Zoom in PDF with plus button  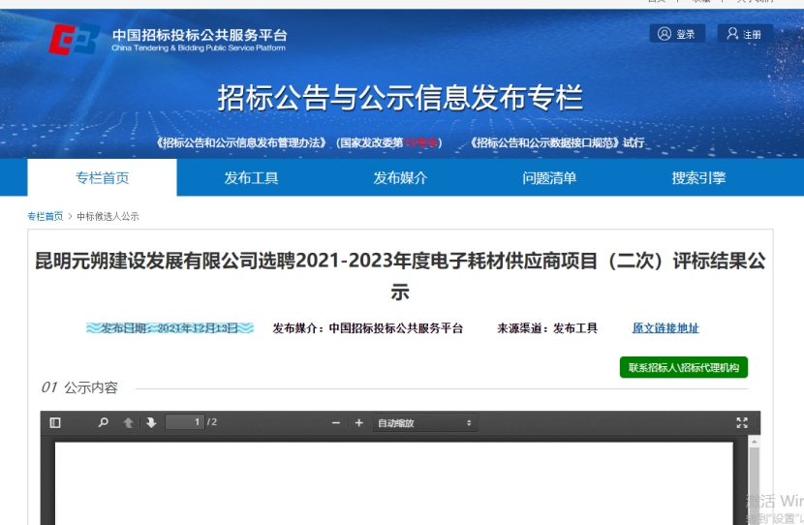coord(358,422)
